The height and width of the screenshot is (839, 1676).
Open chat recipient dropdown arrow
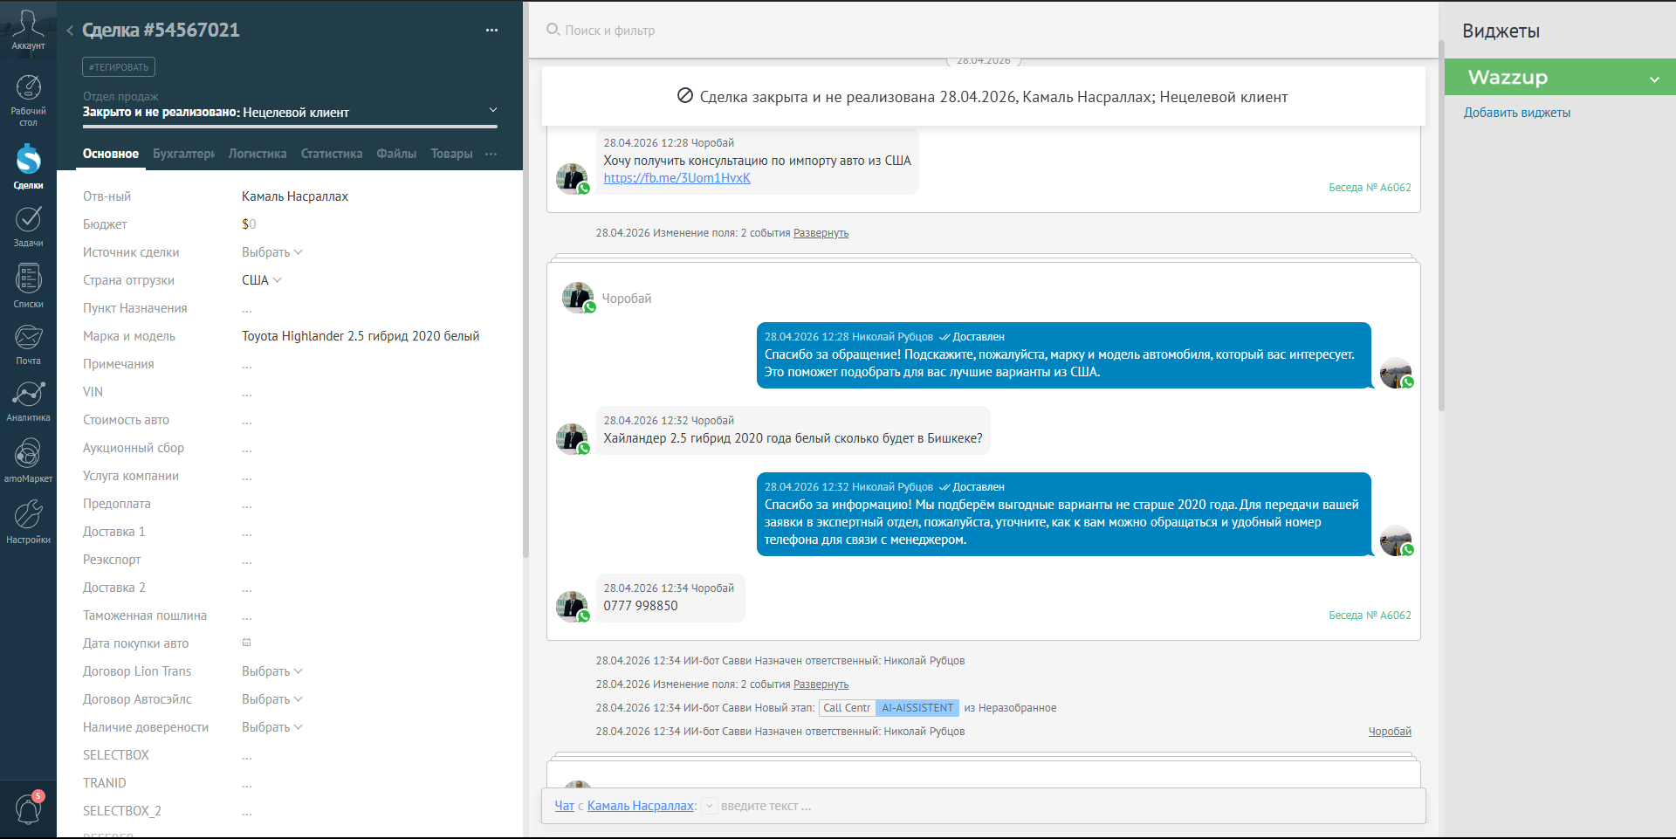coord(709,806)
